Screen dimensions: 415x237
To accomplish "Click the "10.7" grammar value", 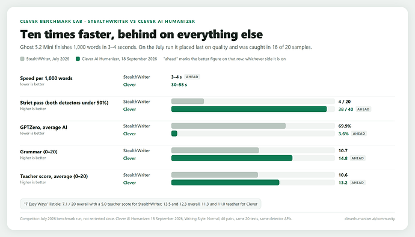I will (343, 150).
